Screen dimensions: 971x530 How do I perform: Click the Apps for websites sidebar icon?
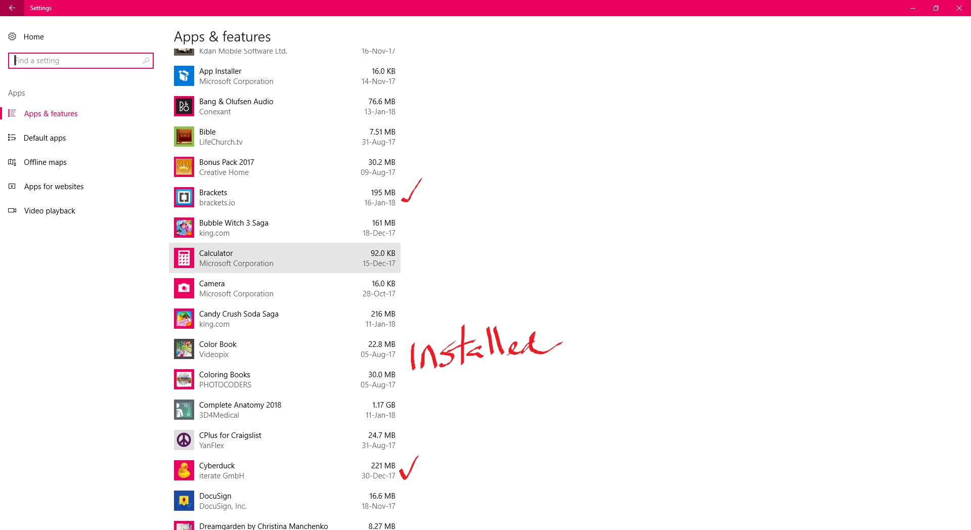click(12, 186)
